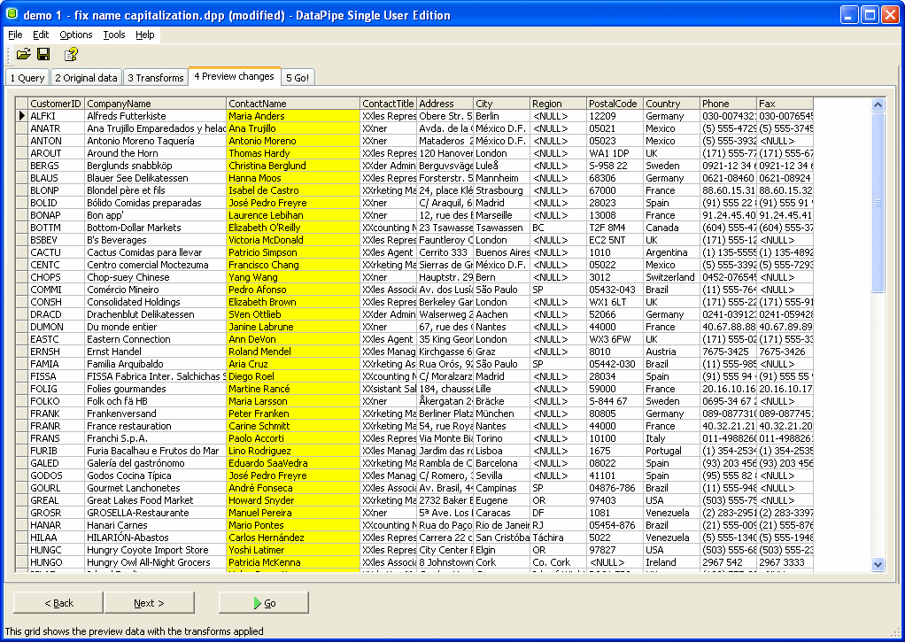Select the 5 Go! tab
Image resolution: width=905 pixels, height=642 pixels.
(x=297, y=78)
